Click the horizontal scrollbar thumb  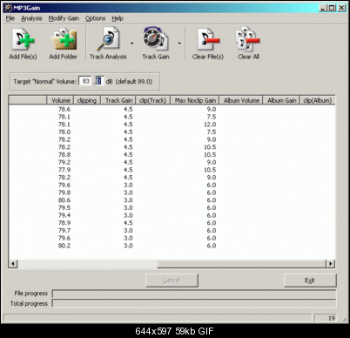[242, 264]
